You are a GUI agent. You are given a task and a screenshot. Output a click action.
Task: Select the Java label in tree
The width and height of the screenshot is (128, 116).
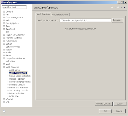(8, 26)
